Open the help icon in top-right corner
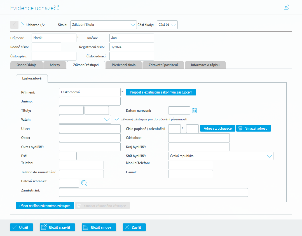 pos(286,7)
